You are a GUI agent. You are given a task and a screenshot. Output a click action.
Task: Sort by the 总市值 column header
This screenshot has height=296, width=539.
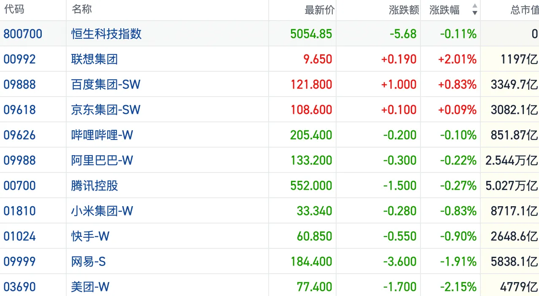pos(524,10)
